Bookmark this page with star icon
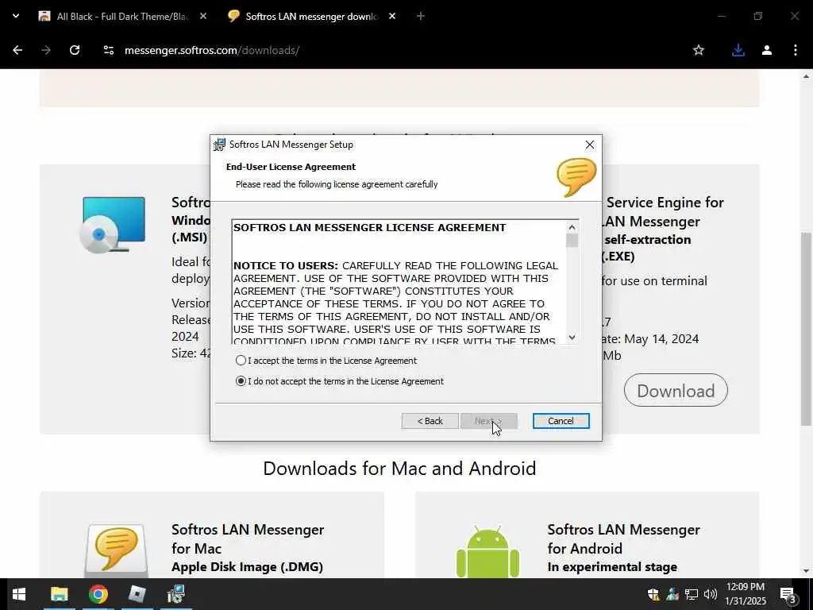813x610 pixels. pos(699,50)
